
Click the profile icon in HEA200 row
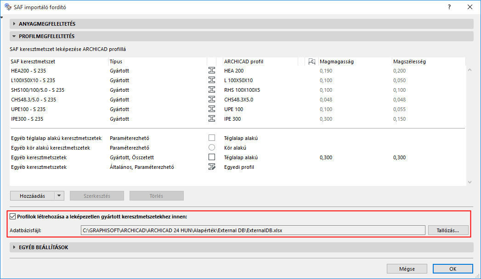point(212,71)
